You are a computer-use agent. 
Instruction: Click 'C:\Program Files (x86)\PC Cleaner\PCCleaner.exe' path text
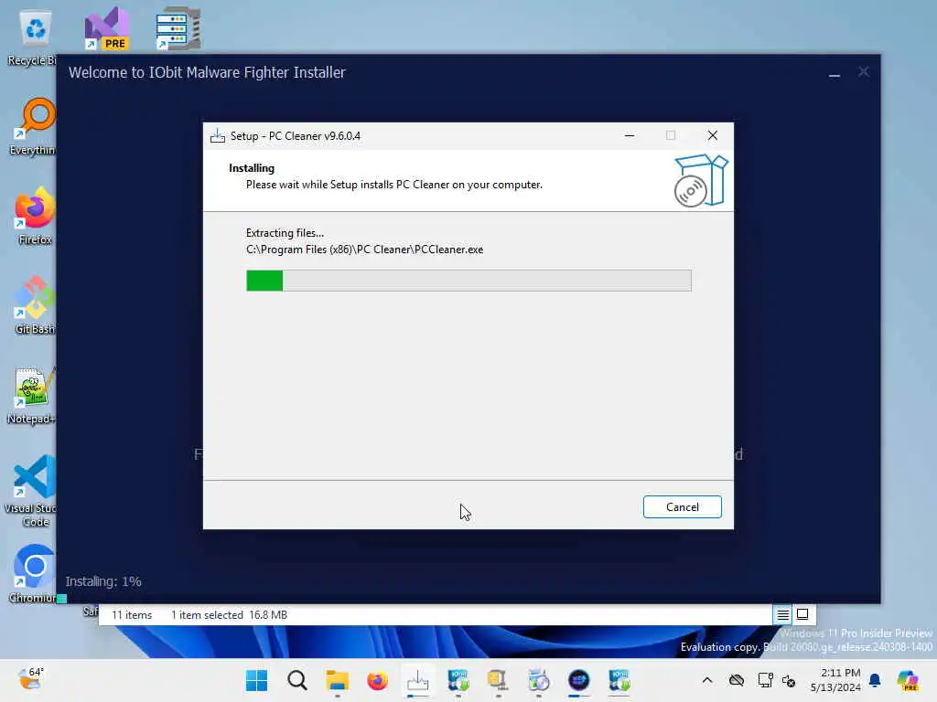[364, 250]
